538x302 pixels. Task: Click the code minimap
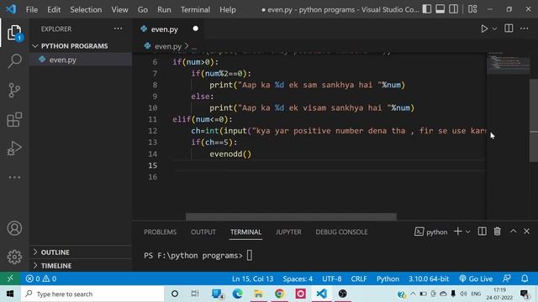click(508, 64)
